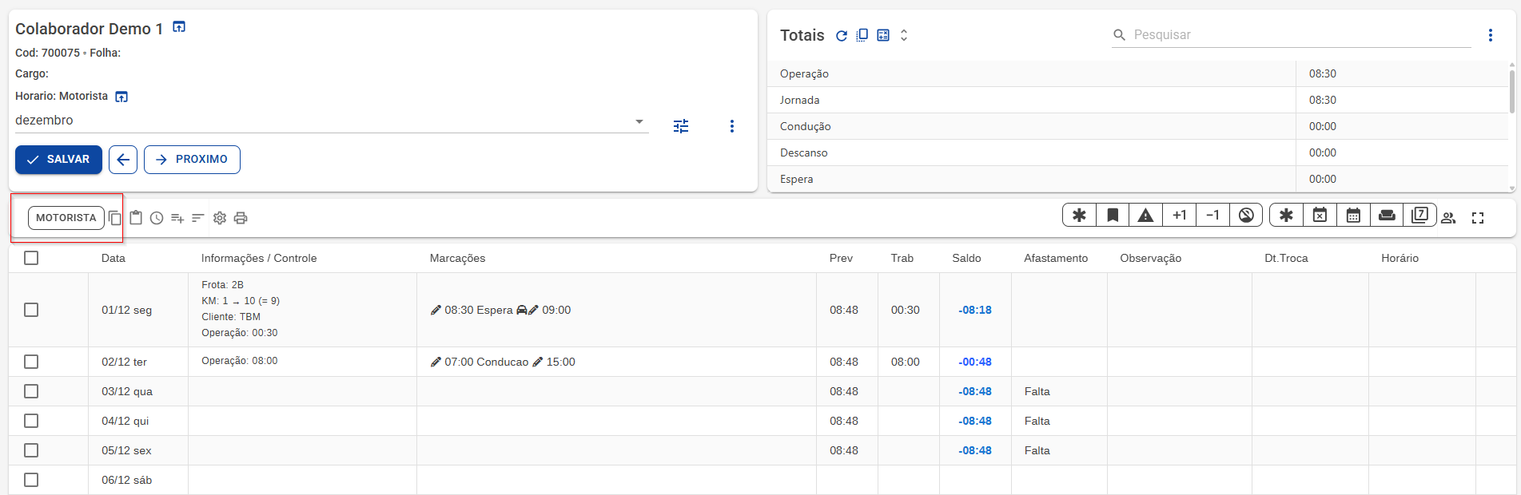
Task: Go to next with PROXIMO button
Action: pos(192,160)
